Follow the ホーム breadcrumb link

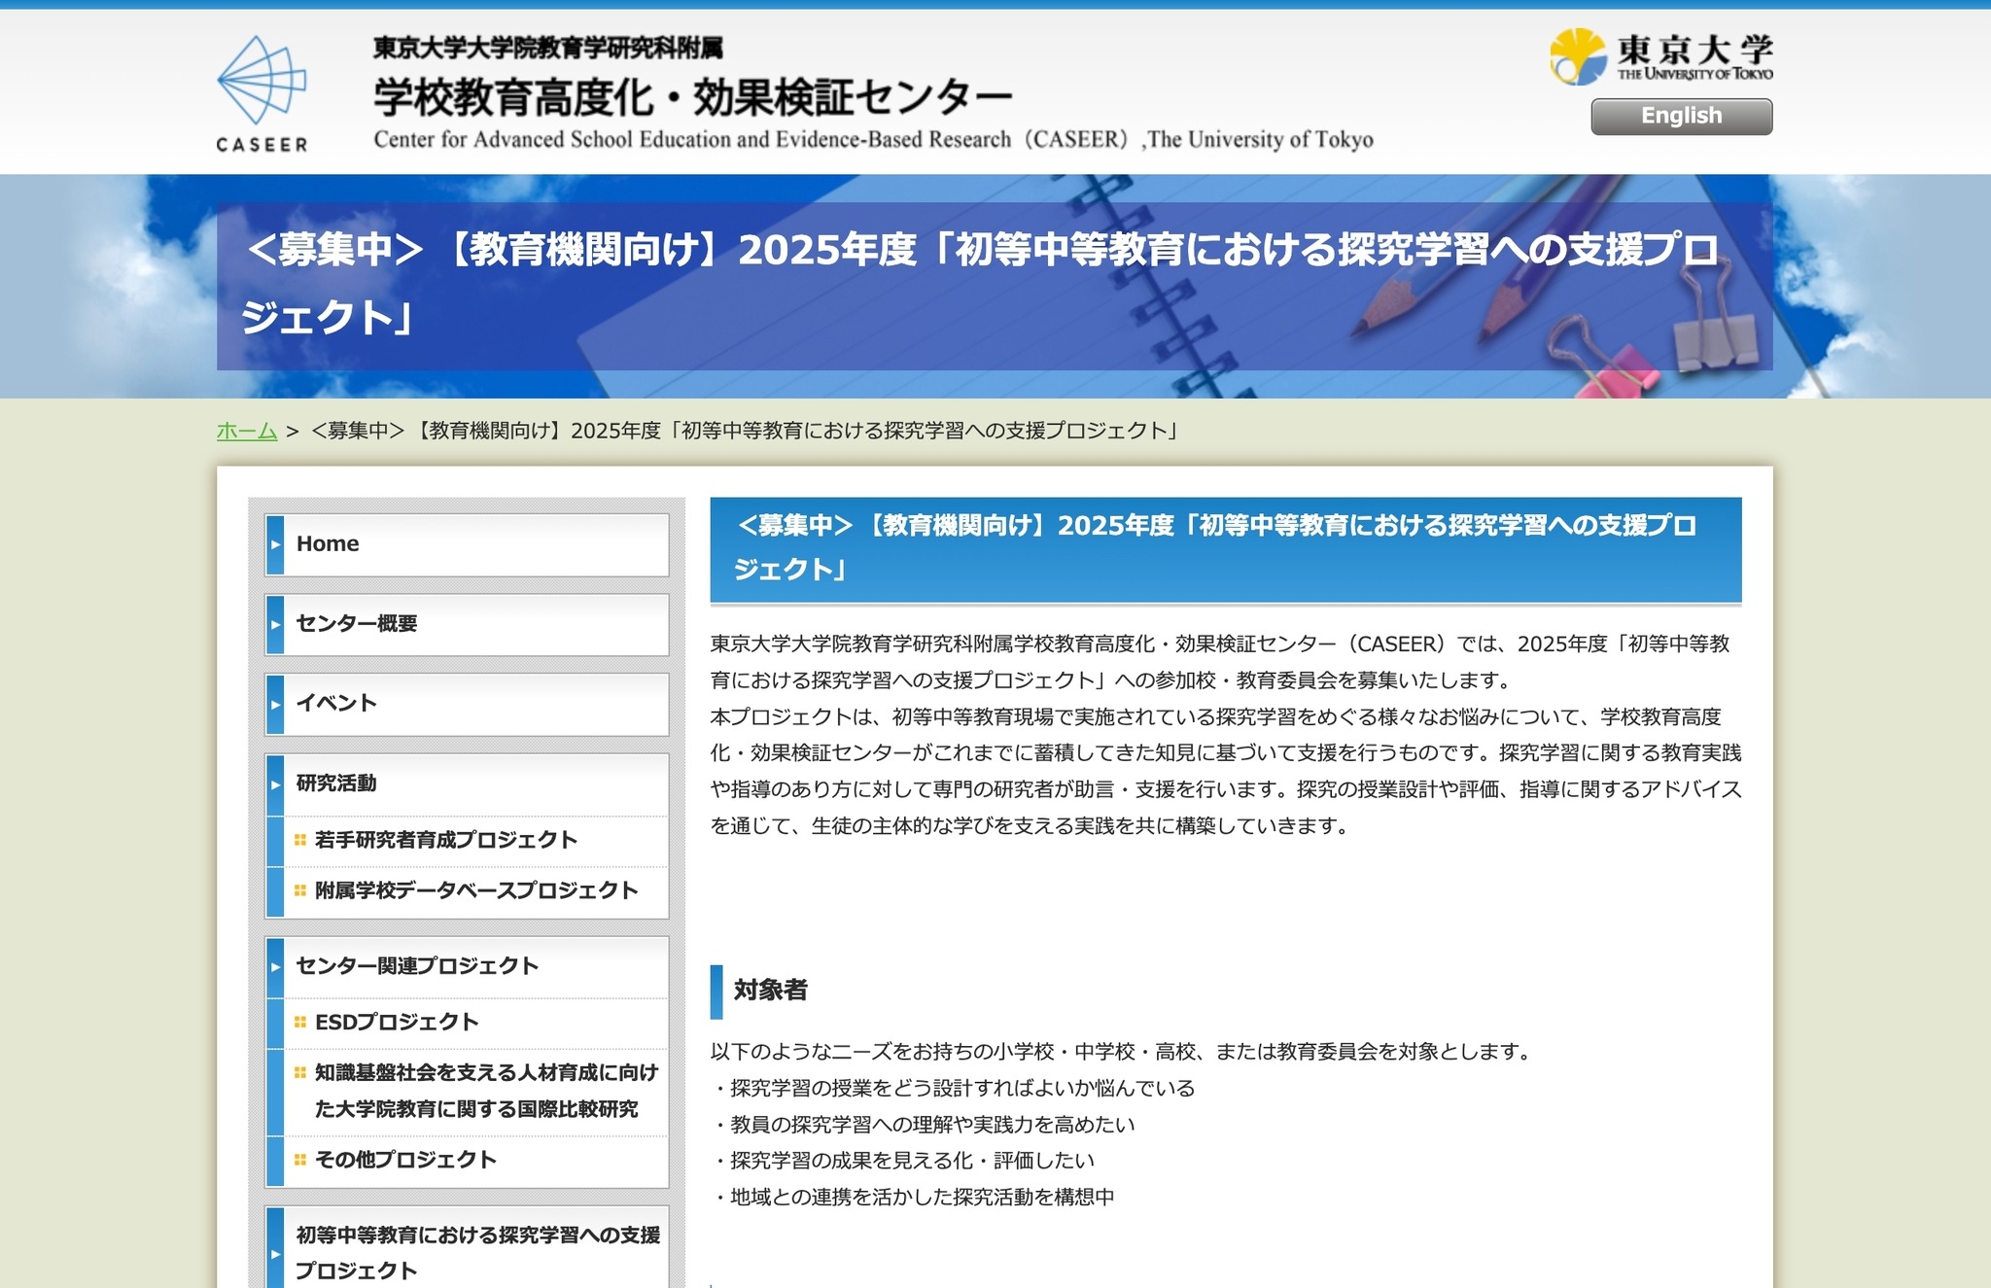pos(247,431)
